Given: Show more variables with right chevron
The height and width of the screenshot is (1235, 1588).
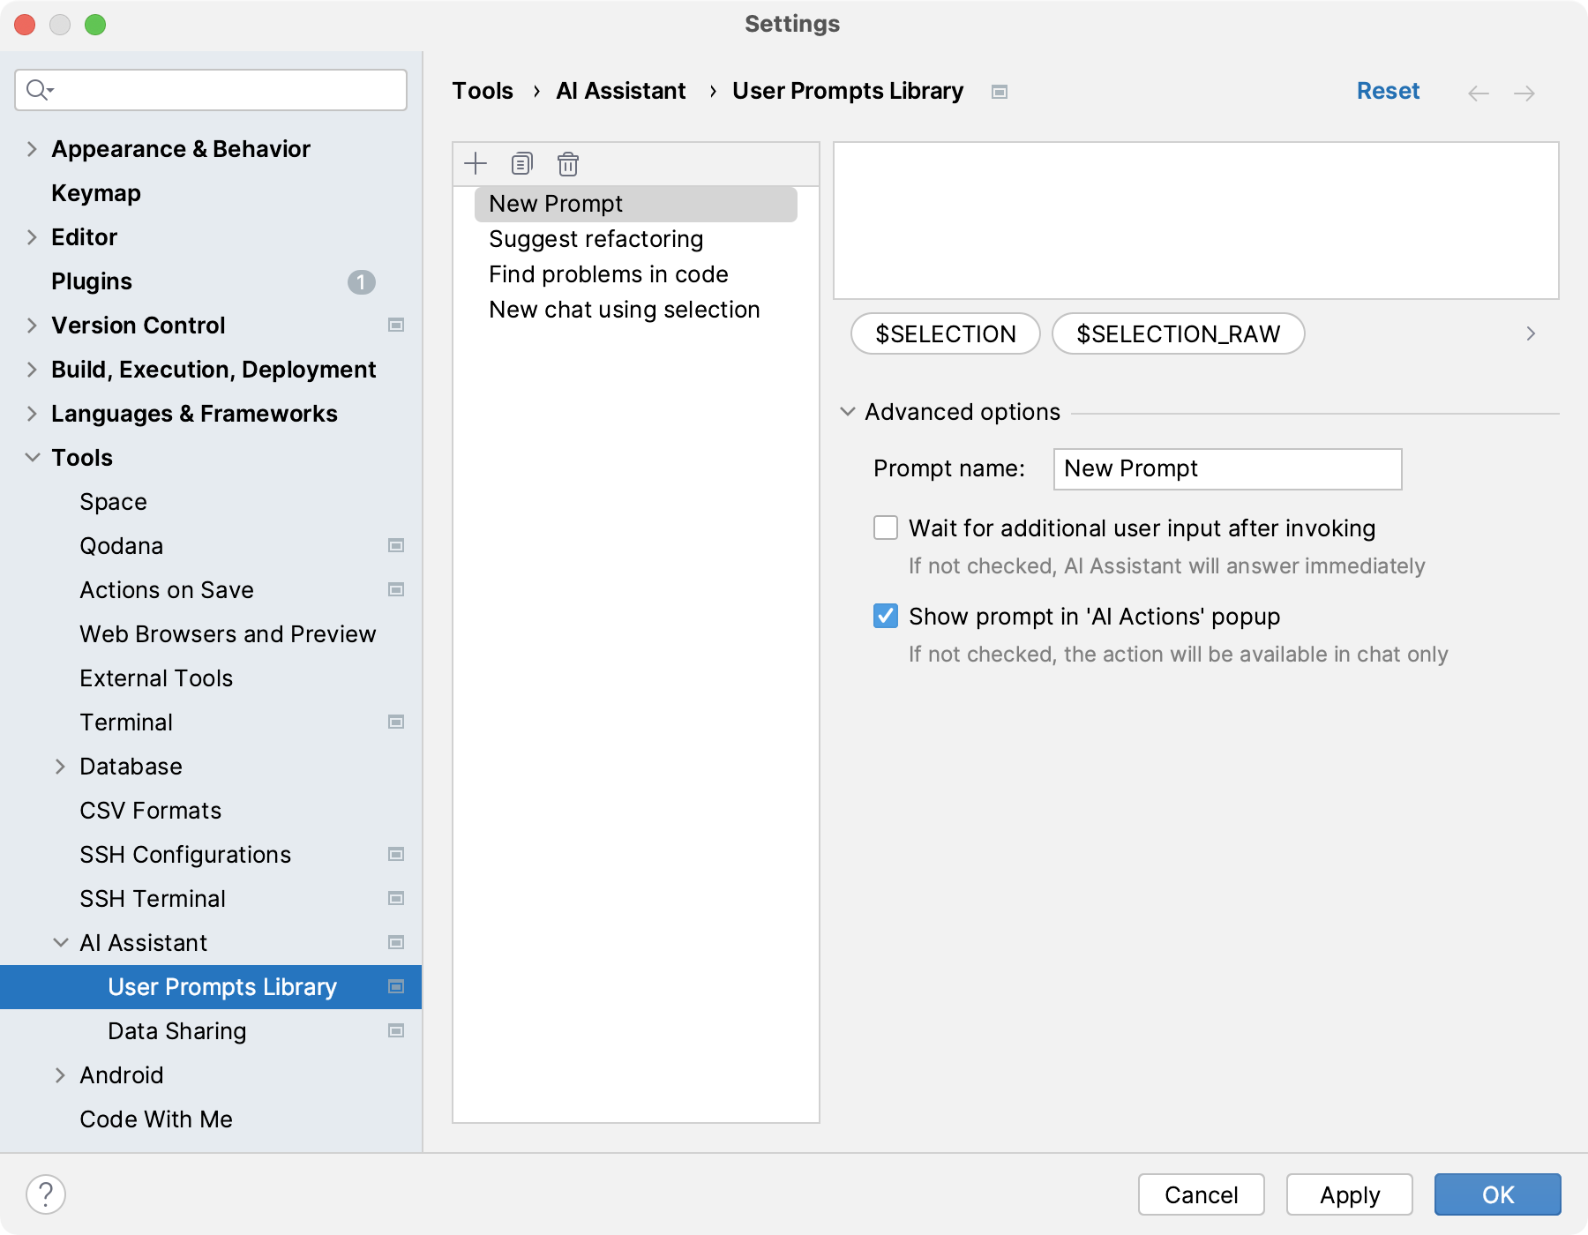Looking at the screenshot, I should pyautogui.click(x=1531, y=333).
